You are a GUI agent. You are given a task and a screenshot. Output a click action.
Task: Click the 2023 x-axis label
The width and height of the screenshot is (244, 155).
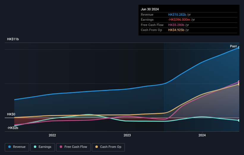pos(127,135)
